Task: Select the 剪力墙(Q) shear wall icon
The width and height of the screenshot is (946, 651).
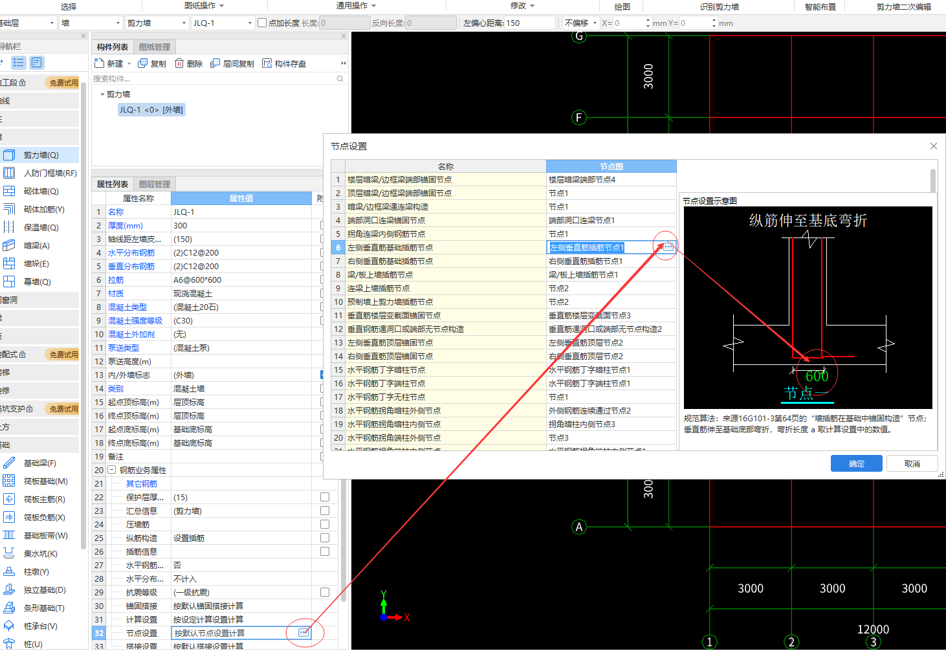Action: click(9, 155)
